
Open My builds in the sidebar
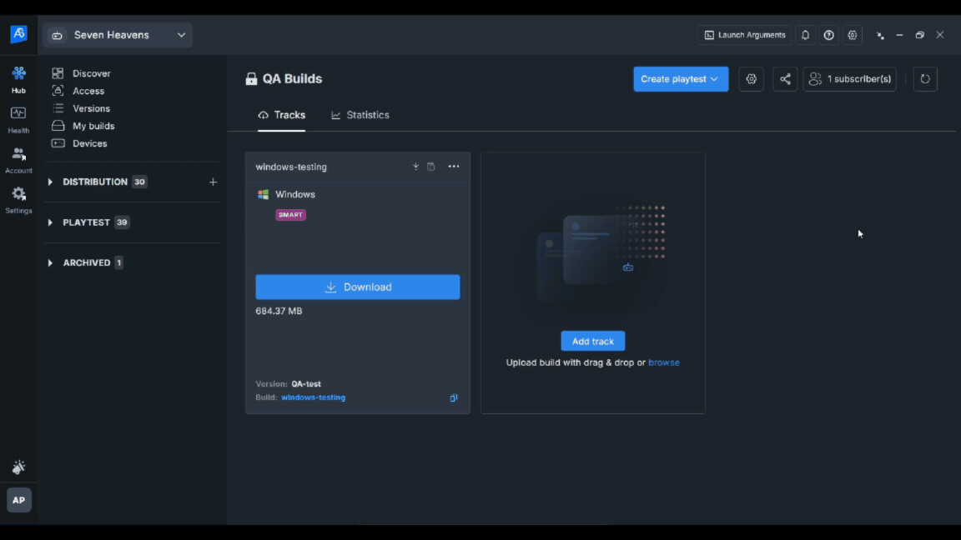(93, 126)
